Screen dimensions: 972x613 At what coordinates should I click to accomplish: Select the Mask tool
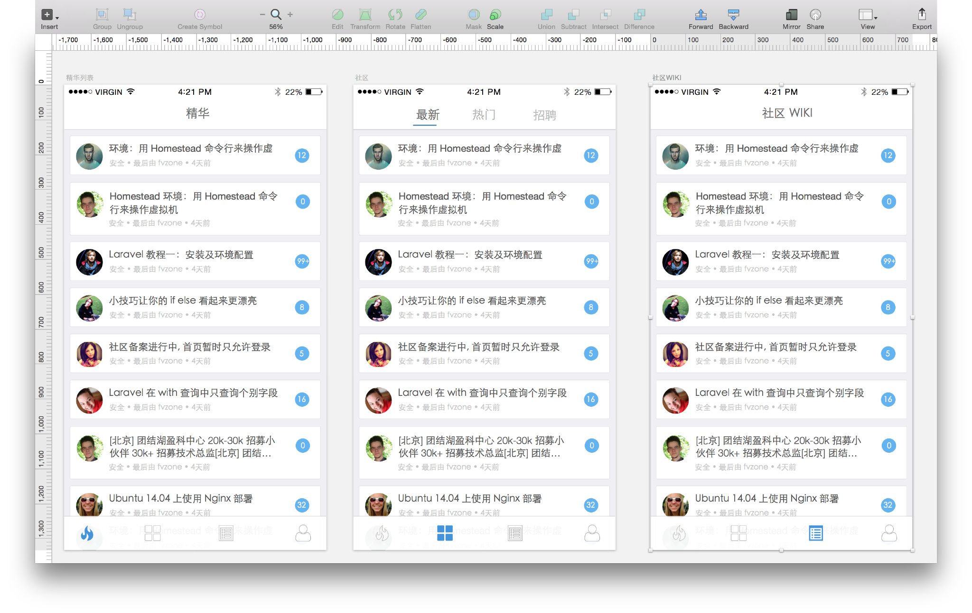point(473,15)
